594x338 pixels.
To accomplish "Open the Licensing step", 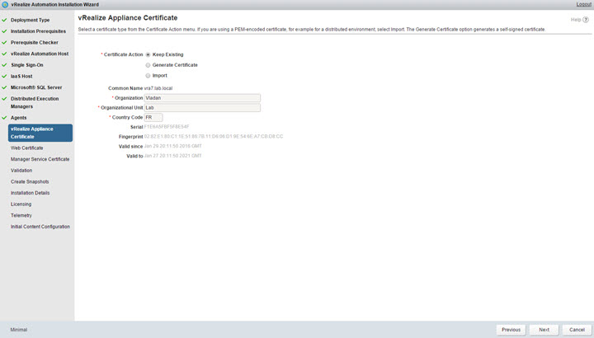I will (21, 204).
